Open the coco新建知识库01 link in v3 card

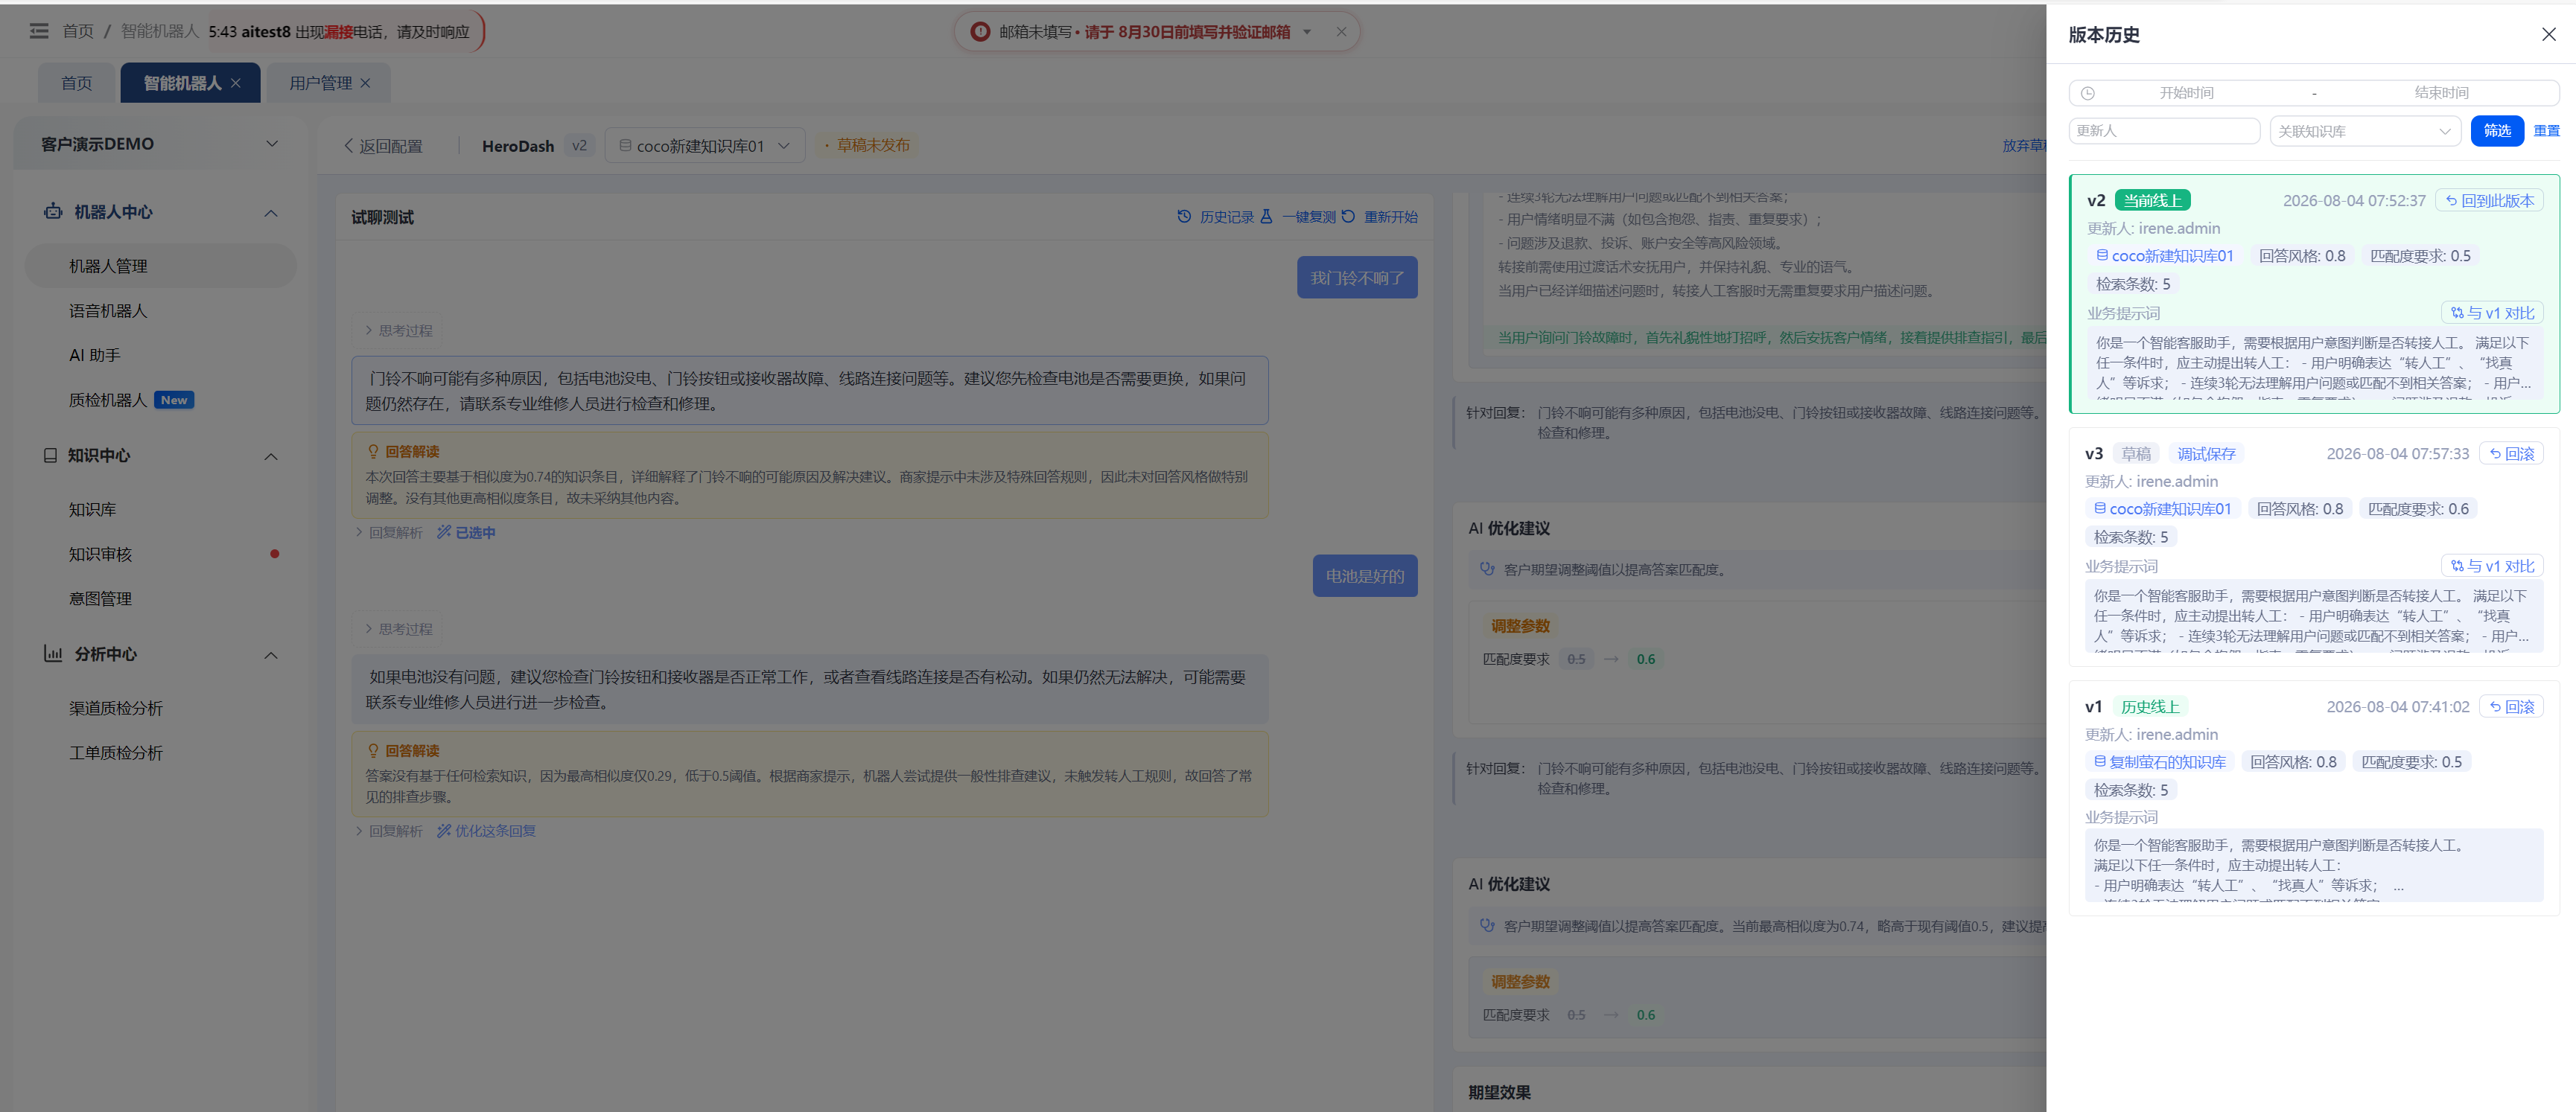tap(2162, 508)
